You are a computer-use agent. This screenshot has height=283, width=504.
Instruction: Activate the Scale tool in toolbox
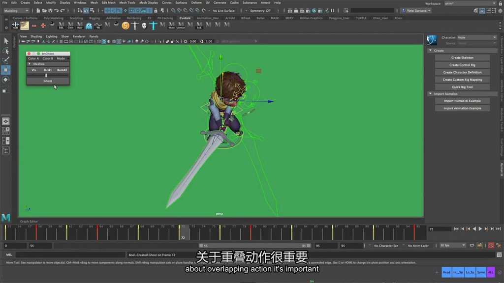tap(6, 90)
